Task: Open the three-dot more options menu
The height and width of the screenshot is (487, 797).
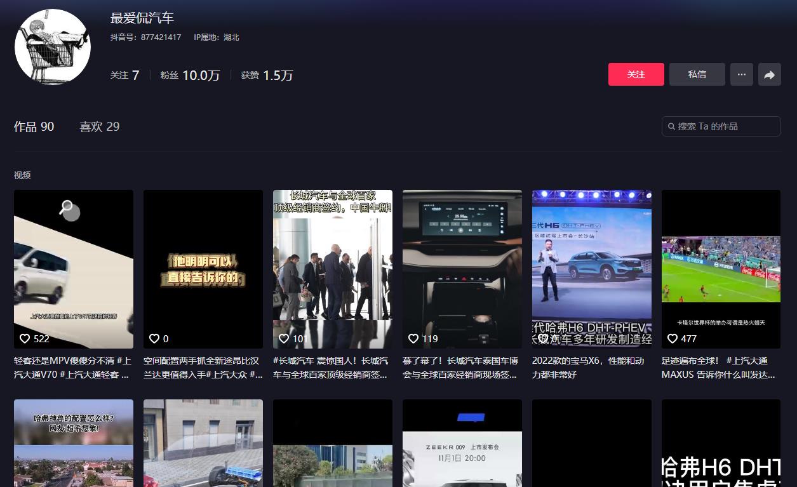Action: 741,74
